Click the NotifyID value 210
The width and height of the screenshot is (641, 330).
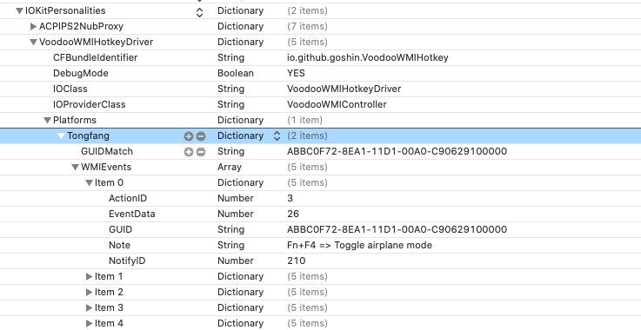click(x=297, y=261)
